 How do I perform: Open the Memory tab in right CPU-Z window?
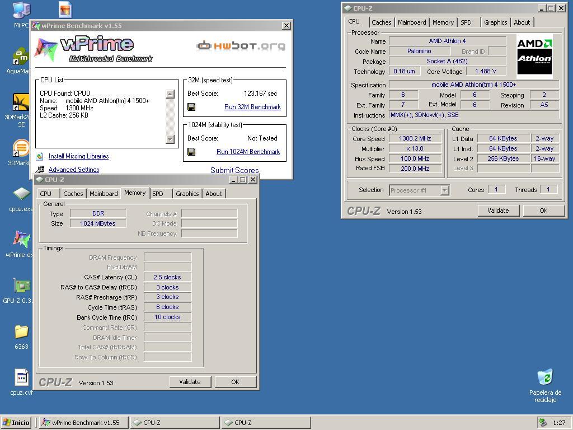tap(443, 22)
